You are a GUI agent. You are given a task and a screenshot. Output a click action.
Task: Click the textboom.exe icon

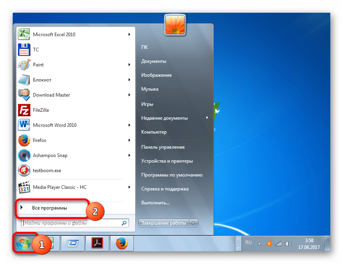coord(24,171)
